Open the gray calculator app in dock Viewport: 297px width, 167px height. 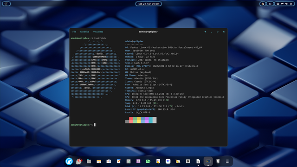click(129, 161)
